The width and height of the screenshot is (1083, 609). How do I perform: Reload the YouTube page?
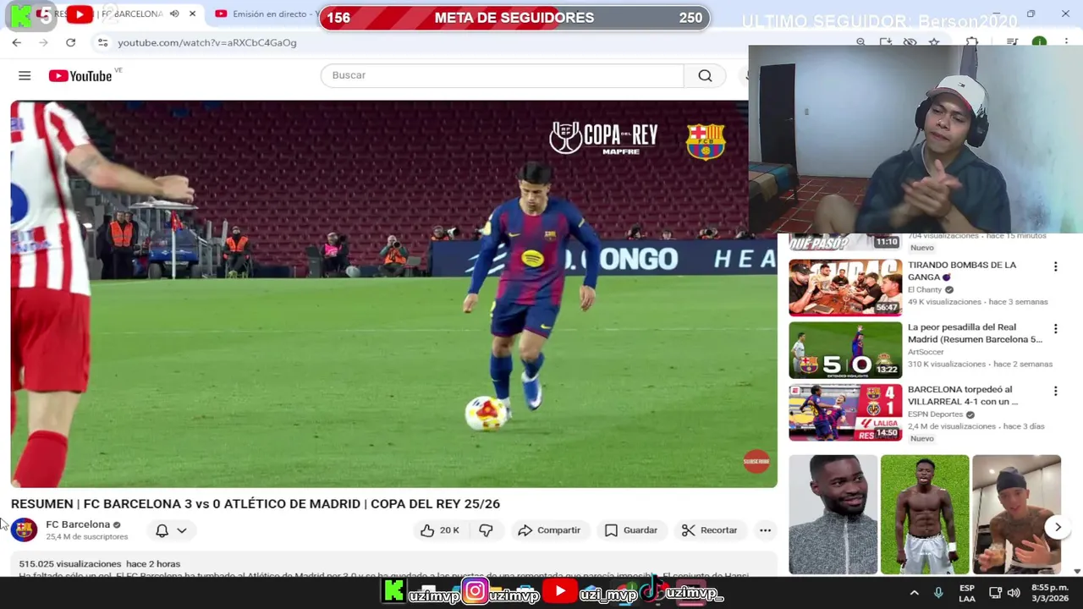(70, 42)
